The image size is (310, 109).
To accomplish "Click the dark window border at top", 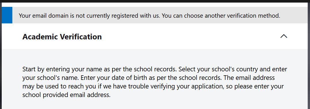I will tap(155, 1).
